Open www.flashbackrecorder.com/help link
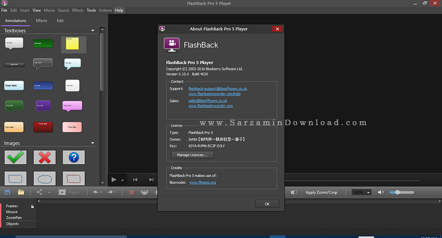442x238 pixels. coord(215,94)
